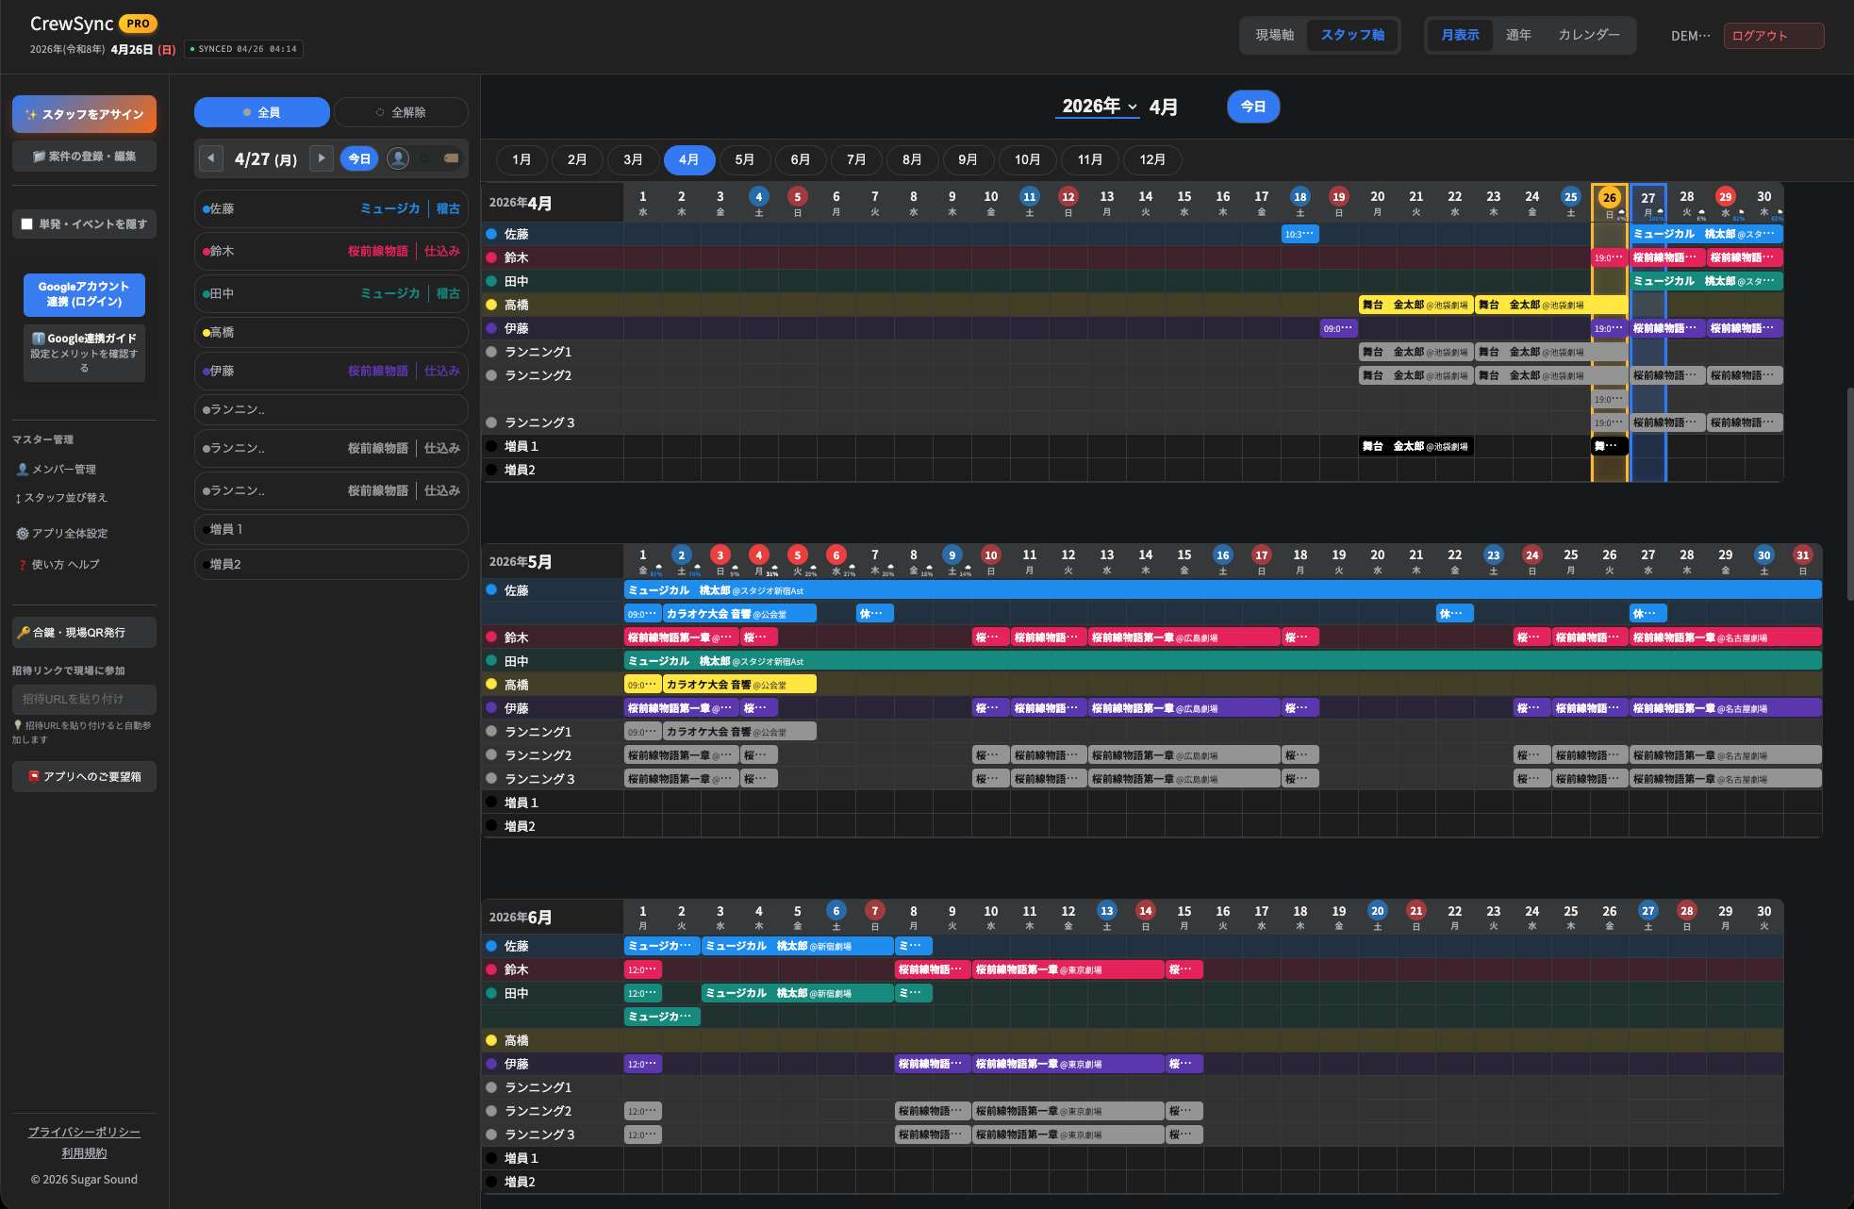Click the 招待URLを貼り付け input field
The width and height of the screenshot is (1854, 1209).
pyautogui.click(x=84, y=699)
